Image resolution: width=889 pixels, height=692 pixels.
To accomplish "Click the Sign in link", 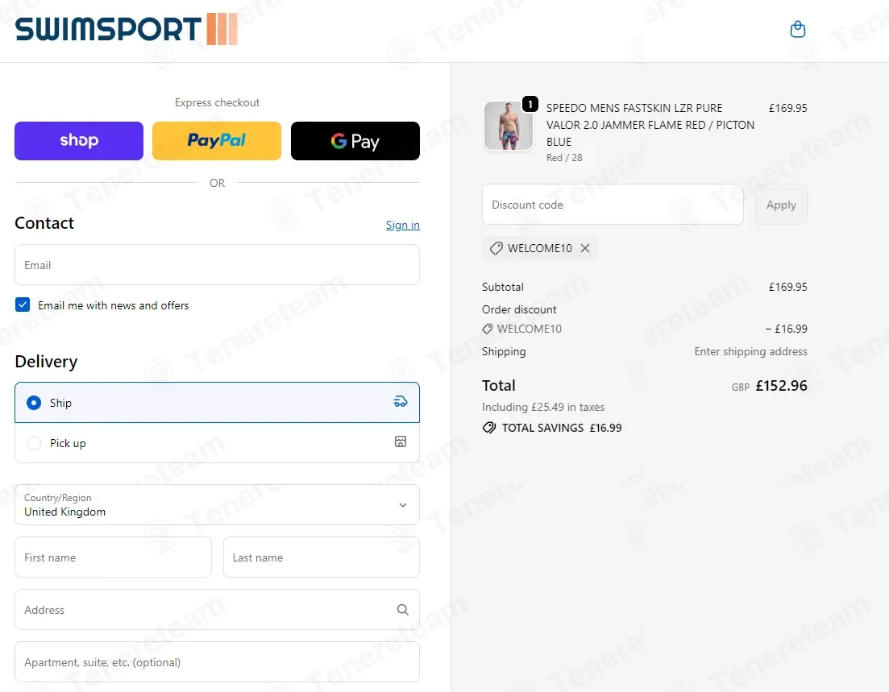I will (402, 225).
